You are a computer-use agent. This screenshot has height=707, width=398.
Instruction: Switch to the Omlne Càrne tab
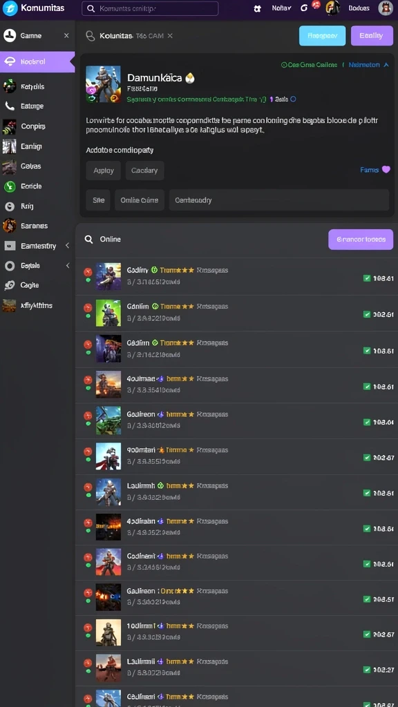click(140, 200)
